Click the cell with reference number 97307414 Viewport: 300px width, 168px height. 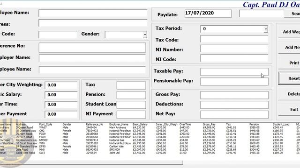(x=92, y=140)
